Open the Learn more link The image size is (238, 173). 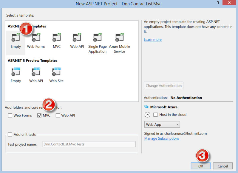153,40
